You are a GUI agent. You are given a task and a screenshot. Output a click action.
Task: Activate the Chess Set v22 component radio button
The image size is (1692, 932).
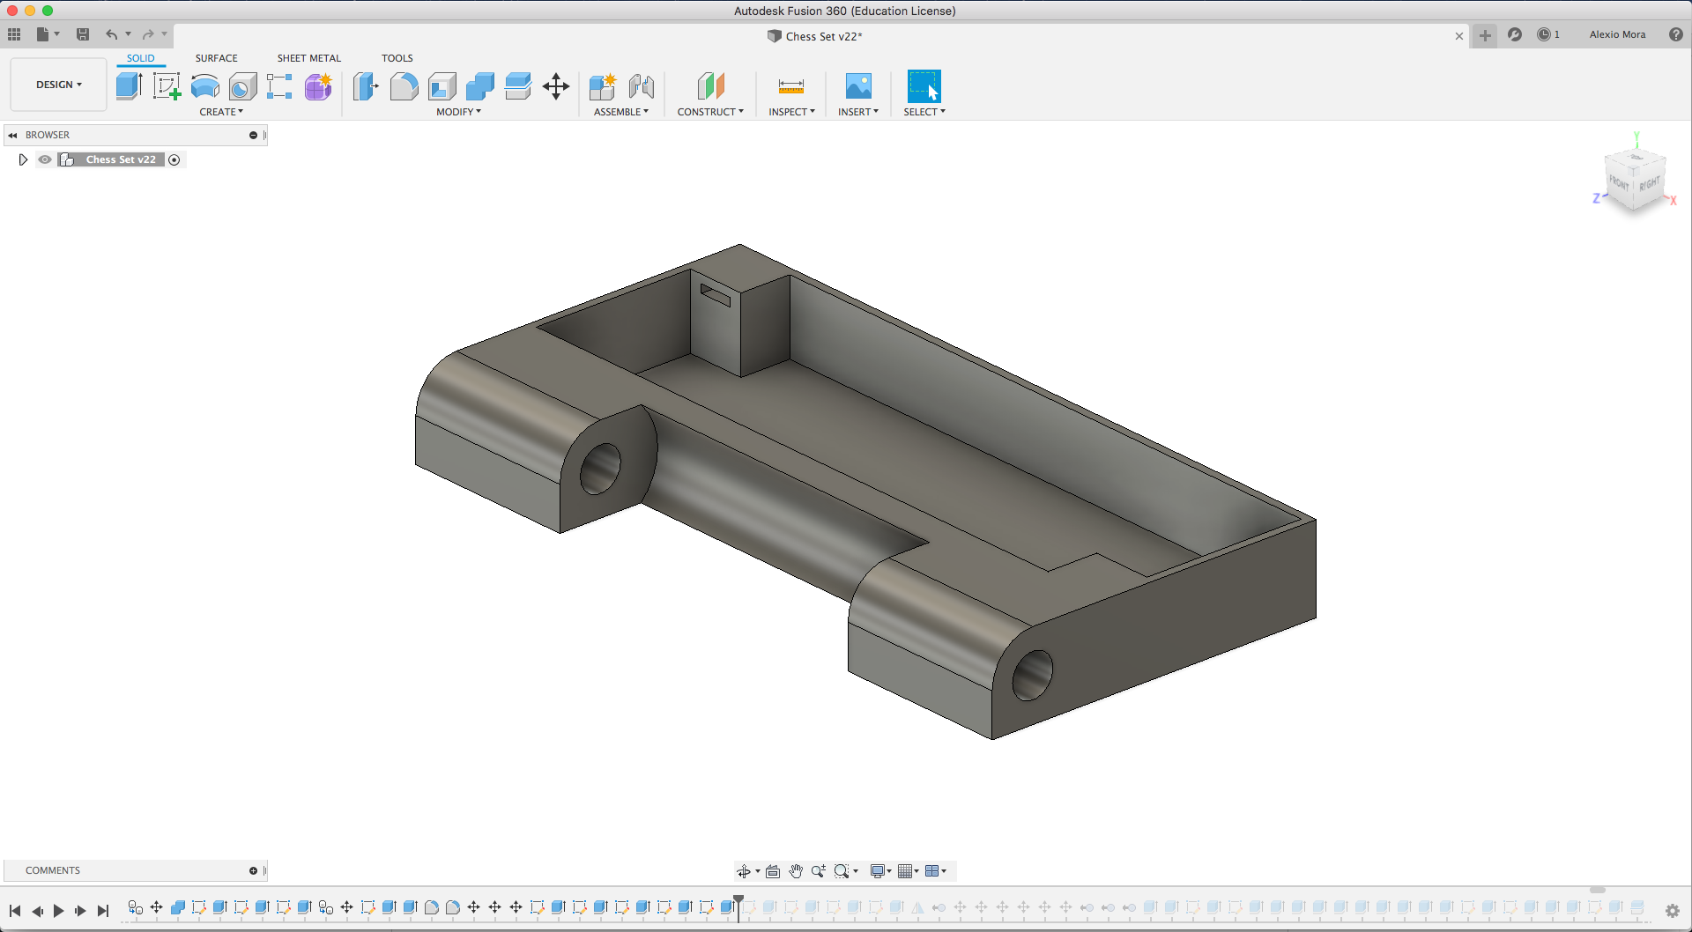click(x=174, y=159)
